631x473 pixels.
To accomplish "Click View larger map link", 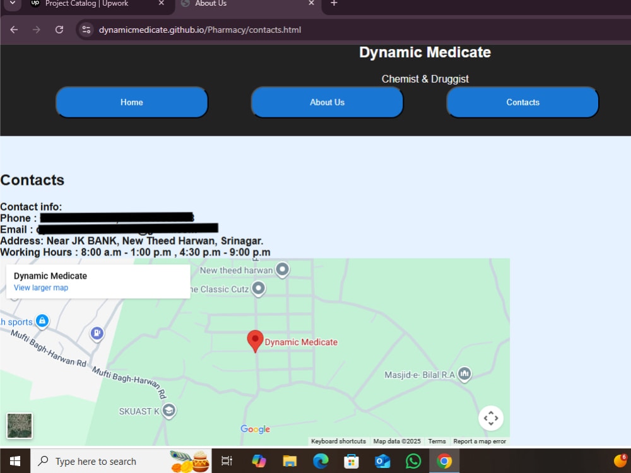I will 41,288.
